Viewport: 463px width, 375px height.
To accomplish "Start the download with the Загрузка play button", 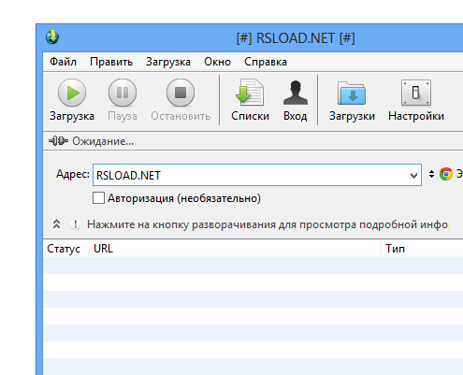I will [72, 100].
